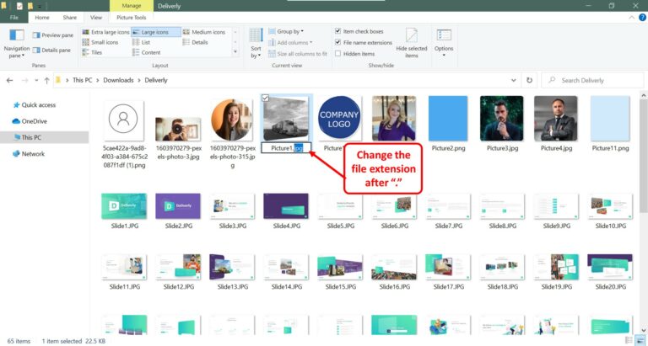Select Slide13.JPG thumbnail
648x346 pixels.
pyautogui.click(x=232, y=267)
